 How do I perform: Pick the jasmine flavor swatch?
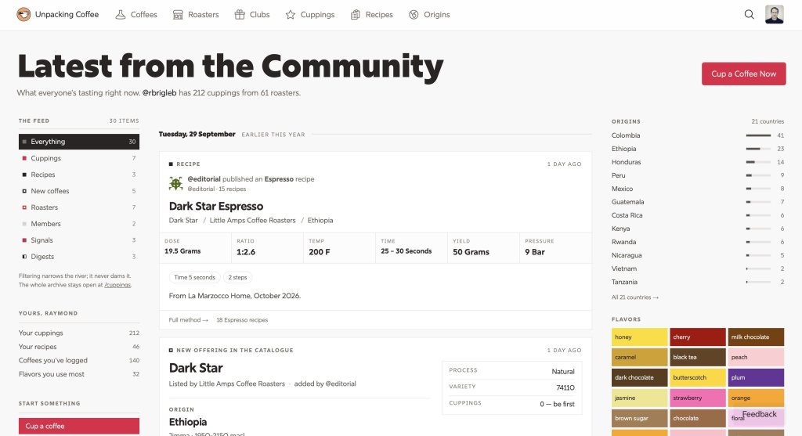(x=639, y=398)
